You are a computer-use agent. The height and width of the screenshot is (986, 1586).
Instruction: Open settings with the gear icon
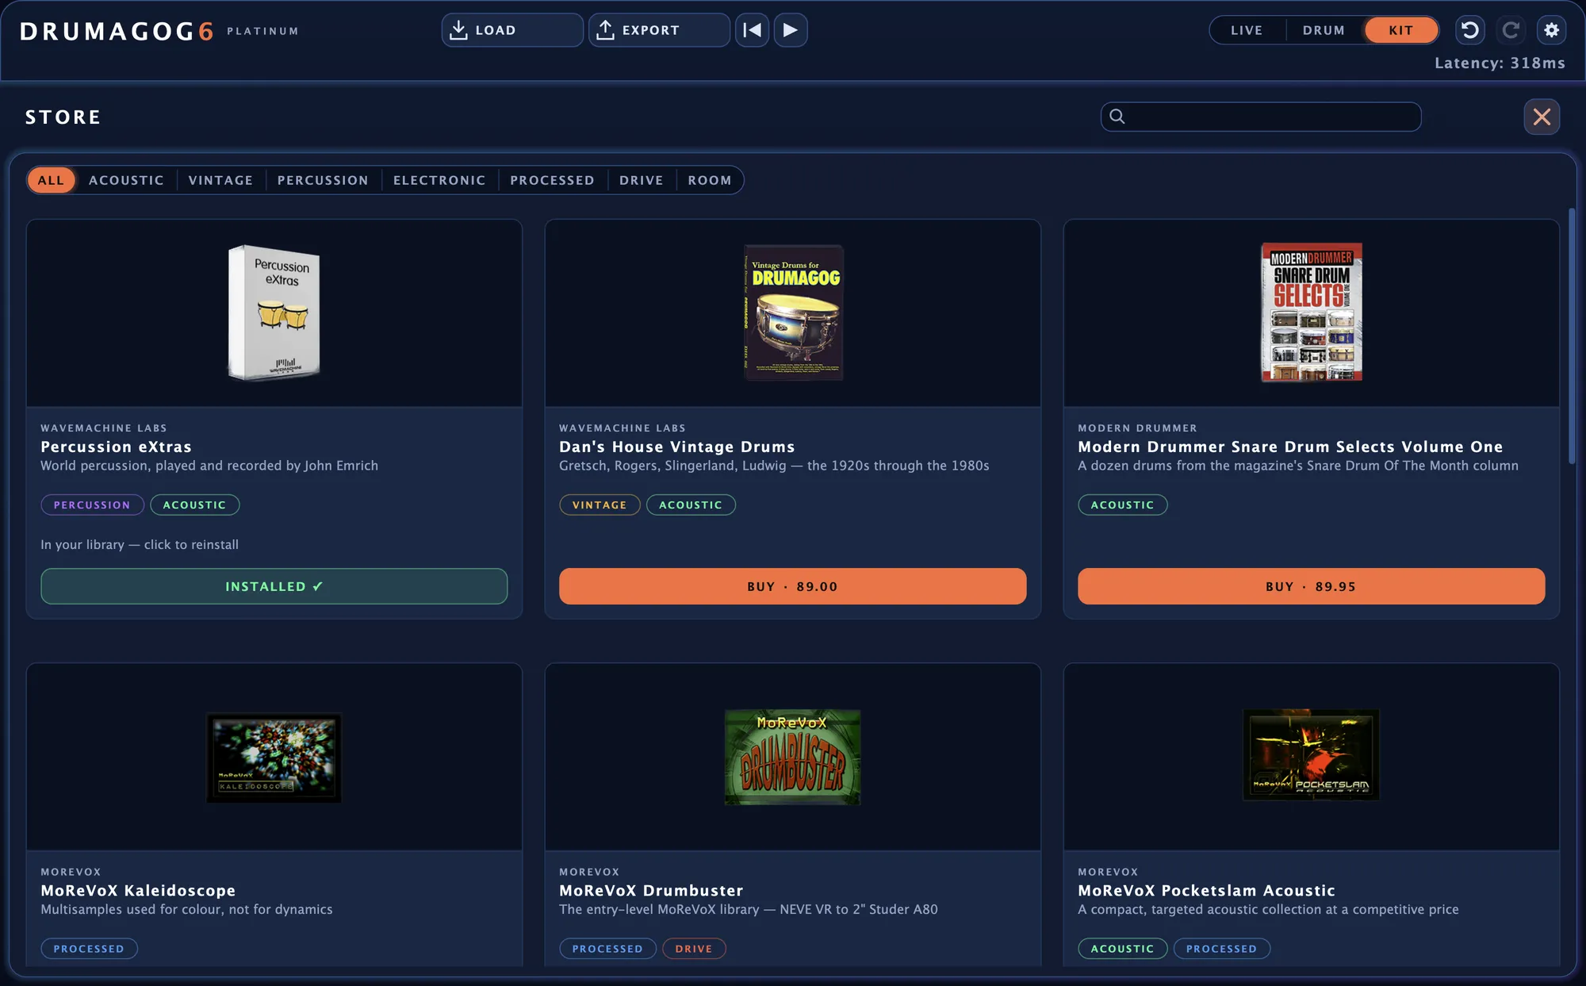click(x=1552, y=30)
